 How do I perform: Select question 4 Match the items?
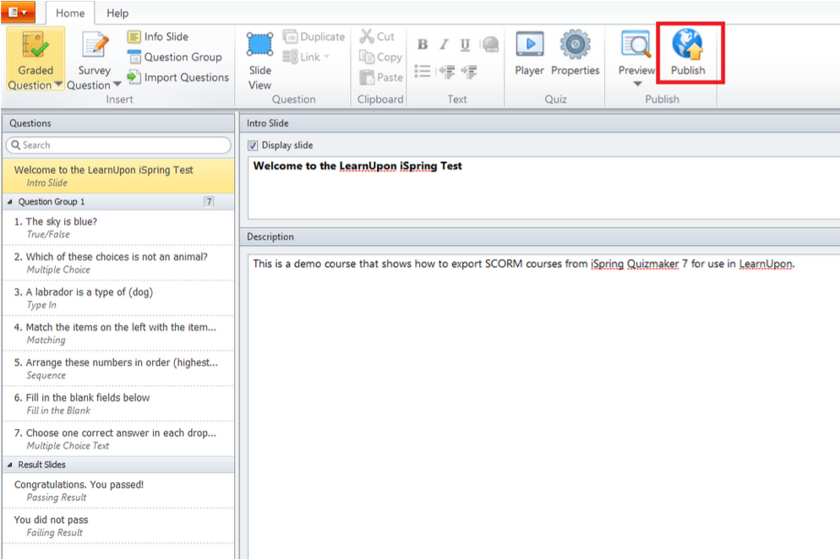pos(118,334)
